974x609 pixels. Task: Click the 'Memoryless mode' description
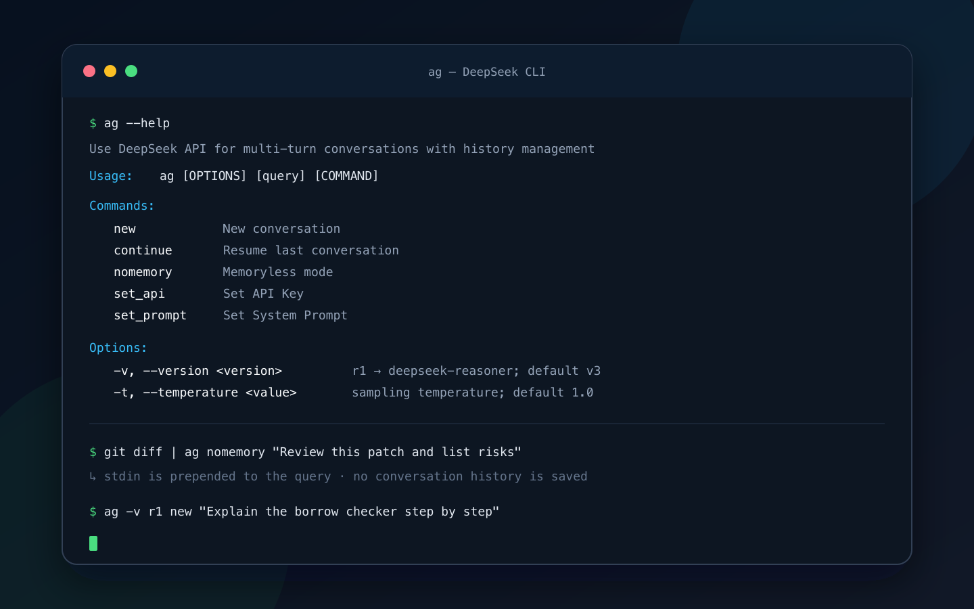(278, 272)
